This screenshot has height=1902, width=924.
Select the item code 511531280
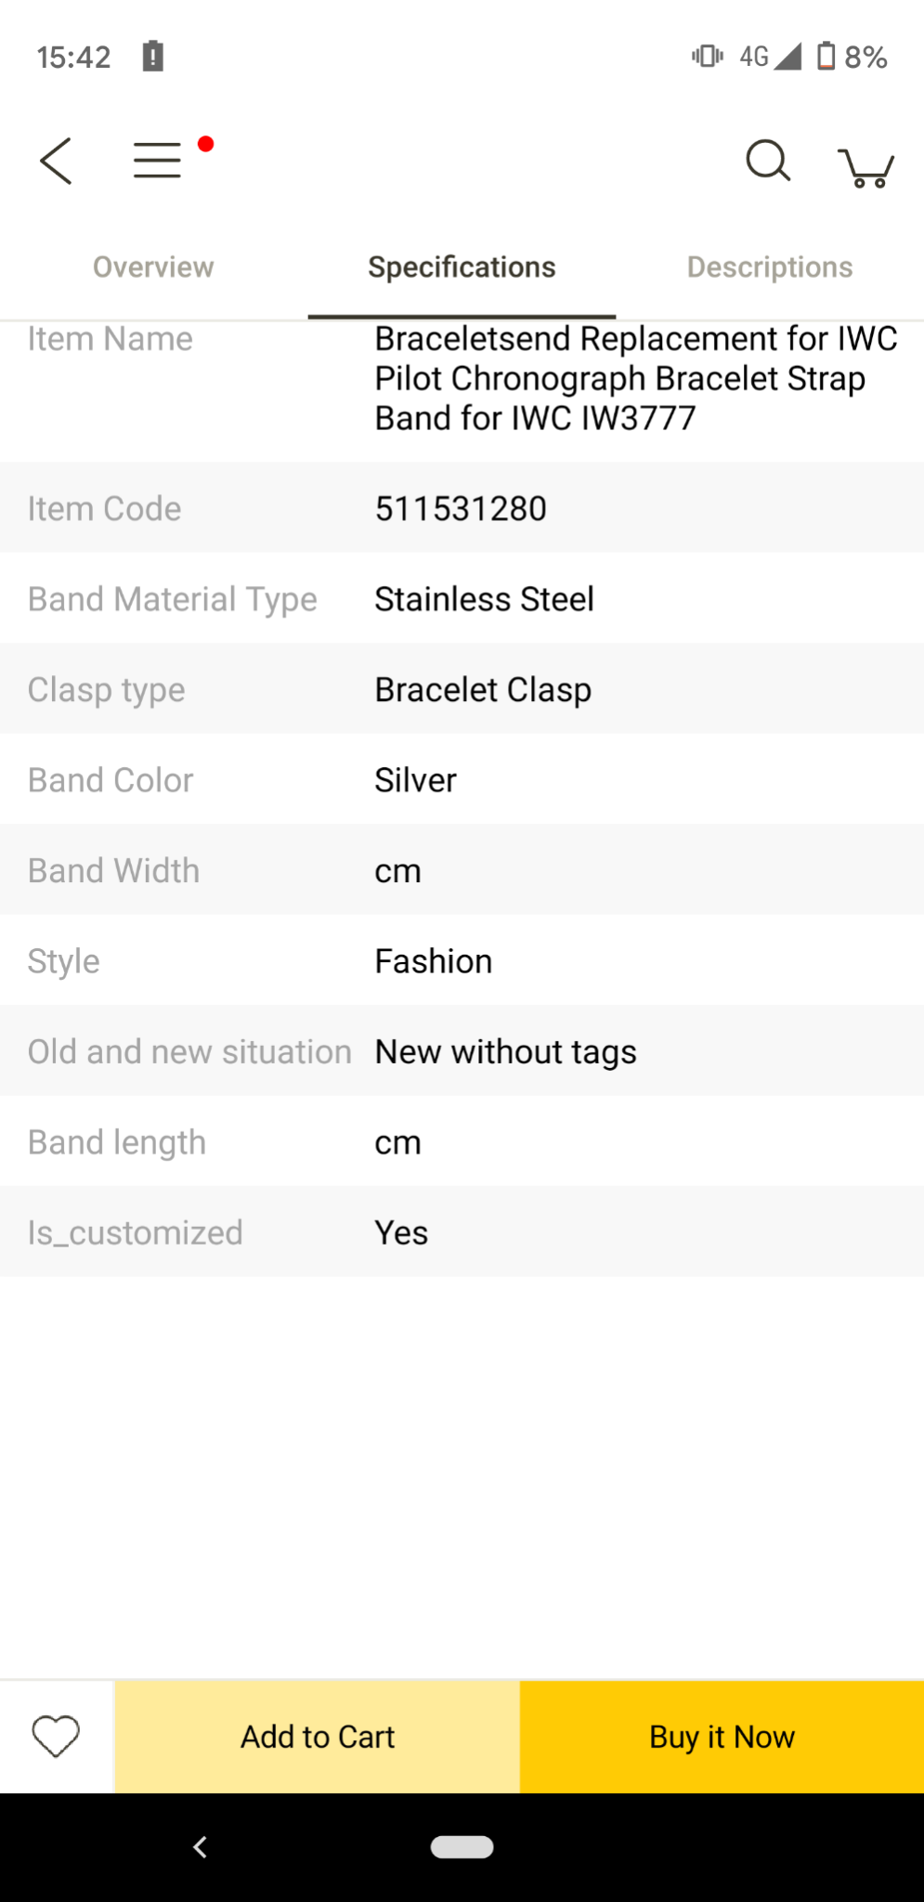(461, 509)
